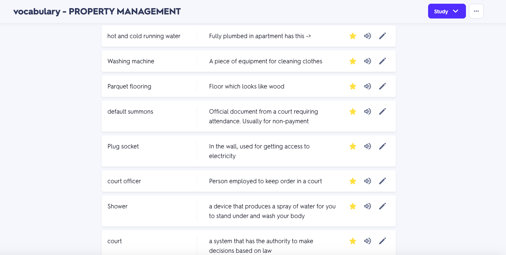
Task: Edit the 'Parquet flooring' card
Action: pyautogui.click(x=382, y=86)
